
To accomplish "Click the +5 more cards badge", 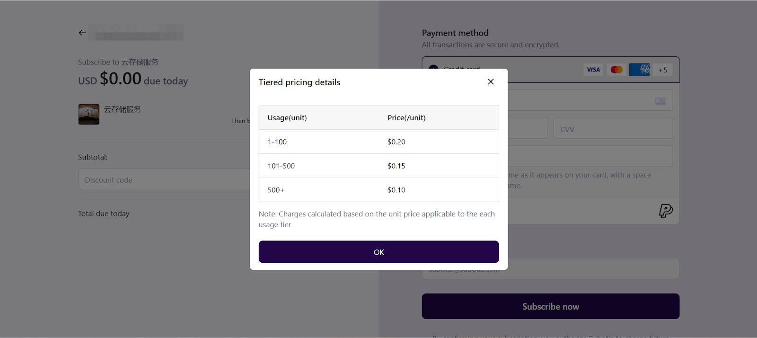I will click(x=662, y=70).
